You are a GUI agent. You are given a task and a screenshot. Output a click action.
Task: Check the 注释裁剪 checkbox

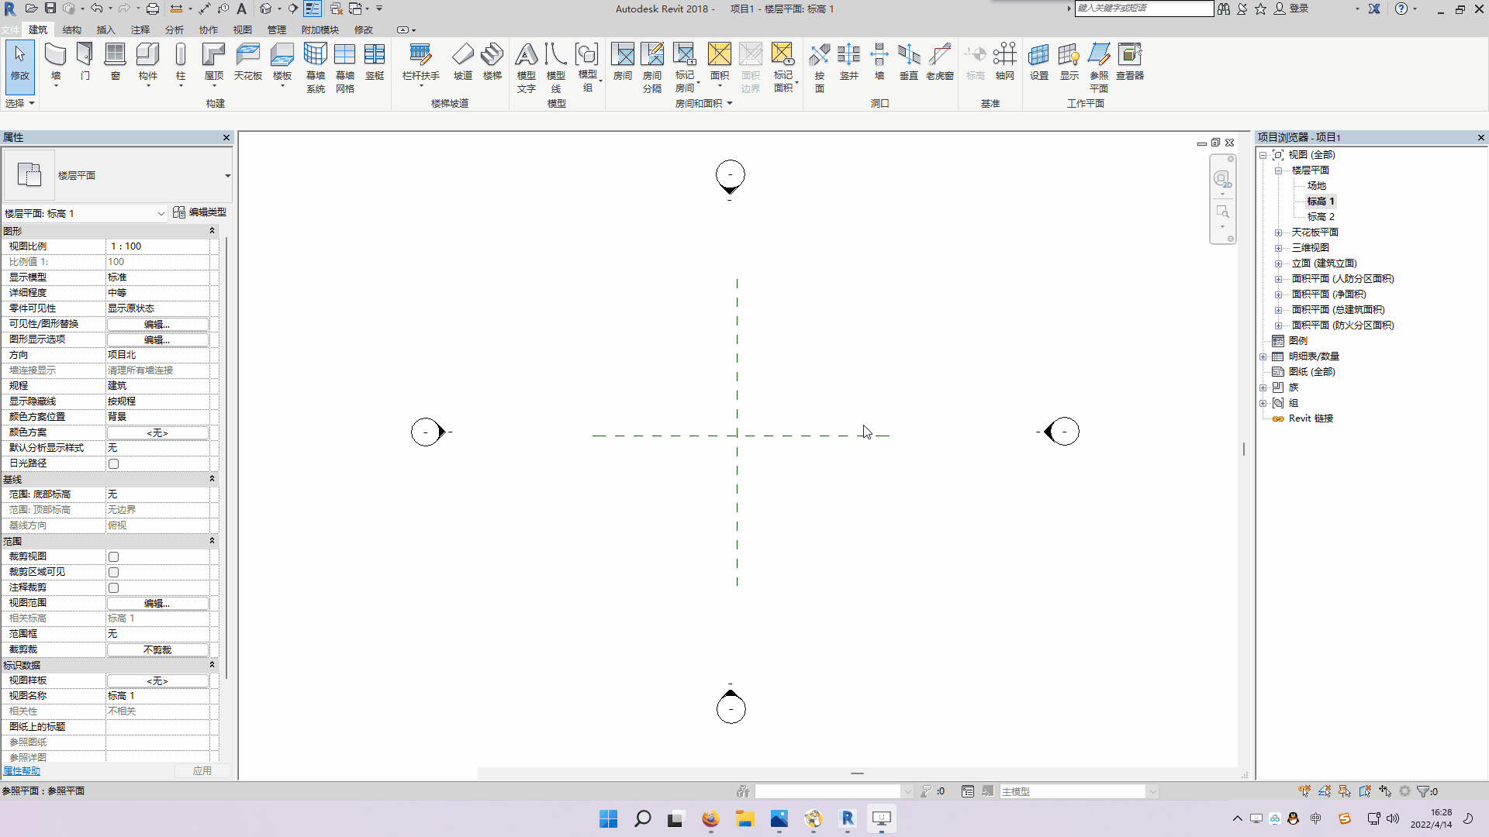point(114,587)
